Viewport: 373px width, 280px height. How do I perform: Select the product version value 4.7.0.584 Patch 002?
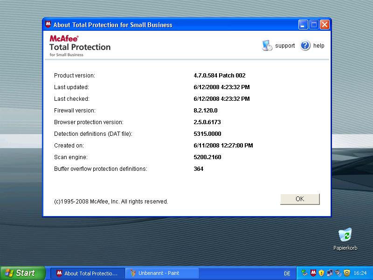219,76
